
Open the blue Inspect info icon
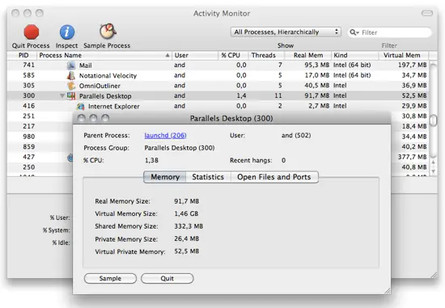[67, 32]
